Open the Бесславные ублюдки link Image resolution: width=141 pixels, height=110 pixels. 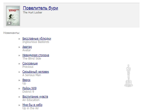(37, 38)
